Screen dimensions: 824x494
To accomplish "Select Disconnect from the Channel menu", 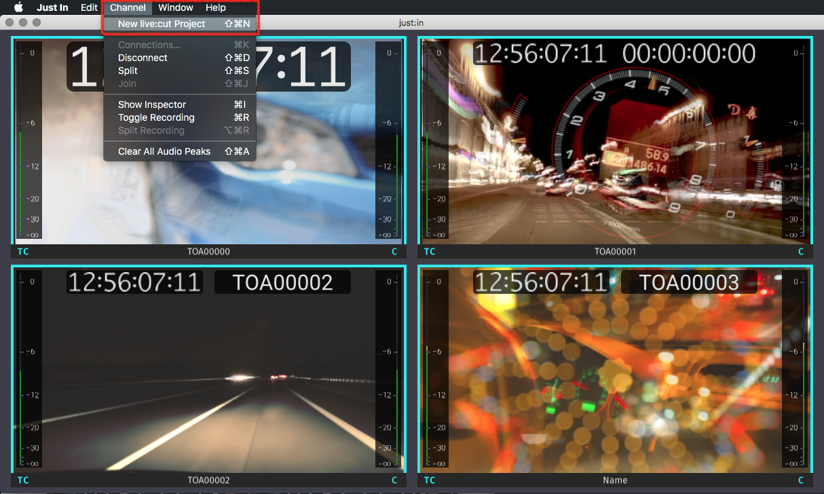I will [x=180, y=58].
